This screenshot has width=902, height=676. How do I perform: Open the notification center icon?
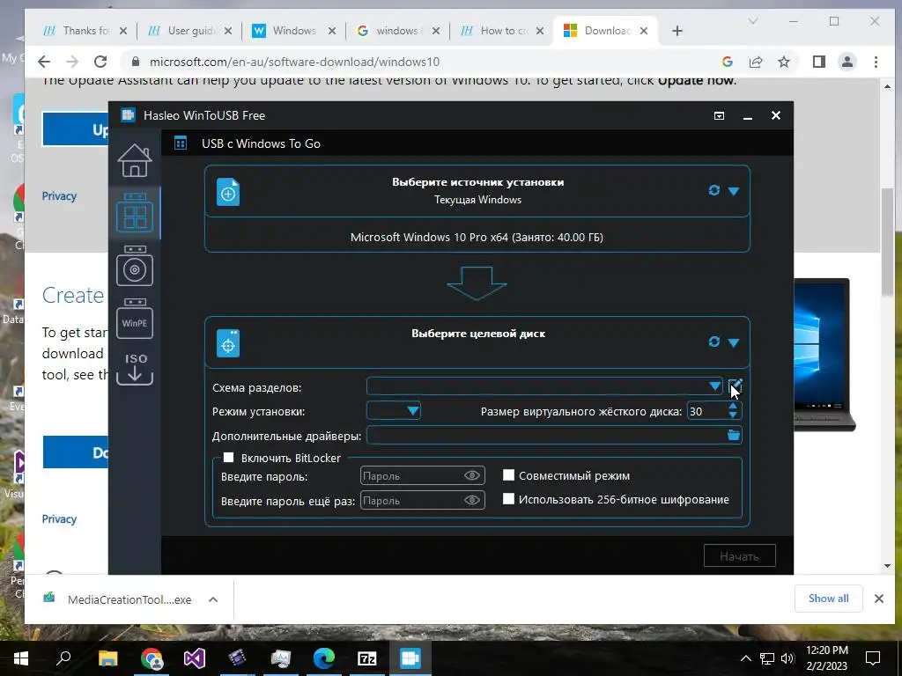(x=873, y=658)
